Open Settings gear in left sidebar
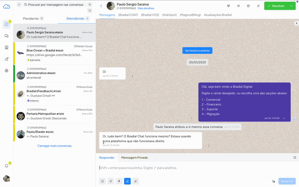The height and width of the screenshot is (187, 299). tap(6, 71)
